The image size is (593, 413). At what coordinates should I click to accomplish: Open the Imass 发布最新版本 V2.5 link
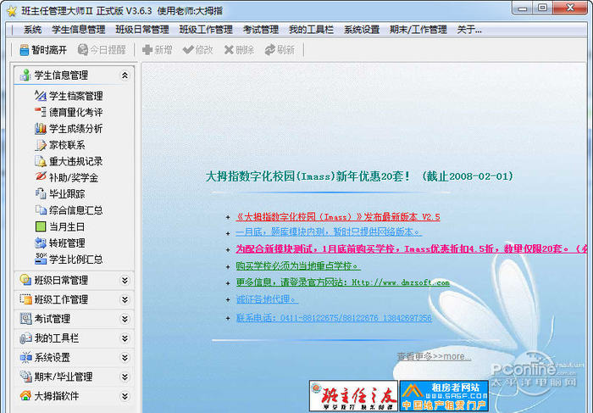[x=338, y=217]
